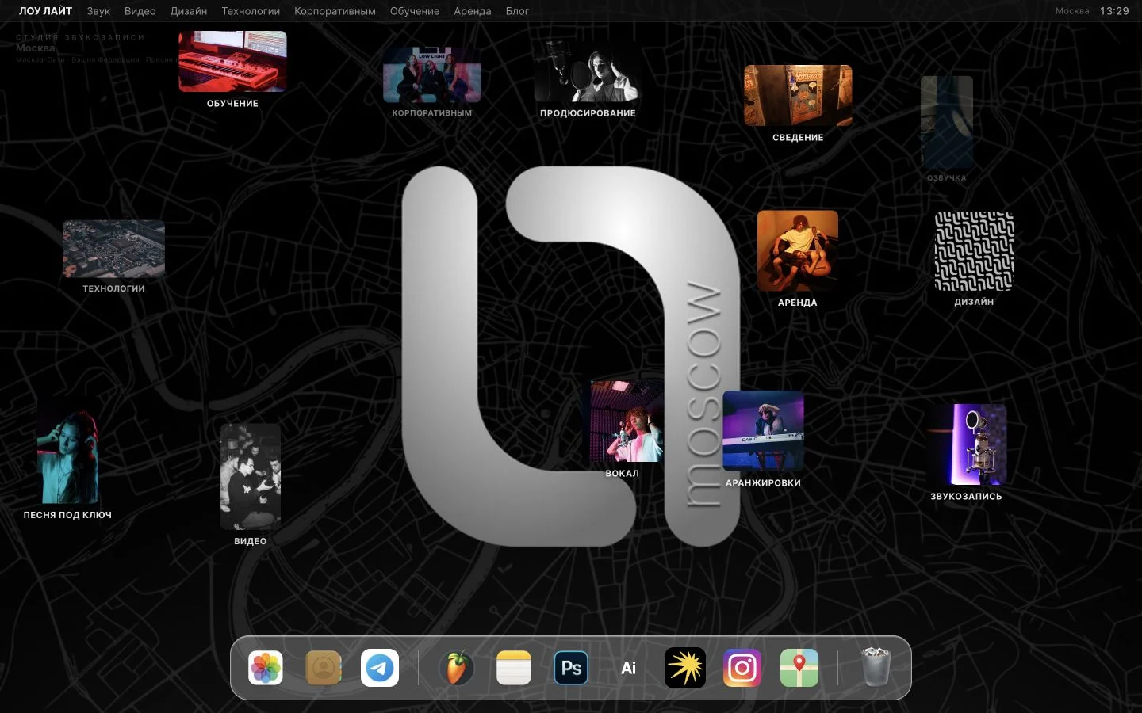Screen dimensions: 1142x713
Task: Click the 13:29 clock
Action: [1114, 11]
